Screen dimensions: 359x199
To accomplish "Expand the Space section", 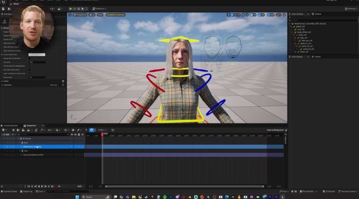I will pos(2,81).
